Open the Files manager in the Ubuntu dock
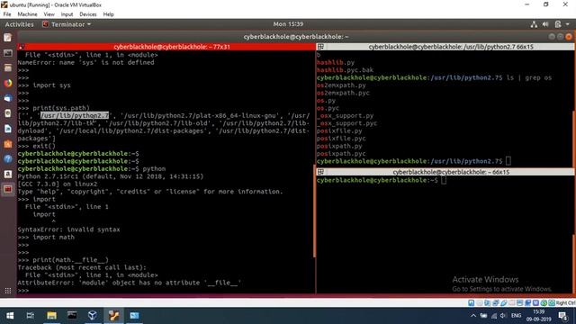576x324 pixels. 8,68
